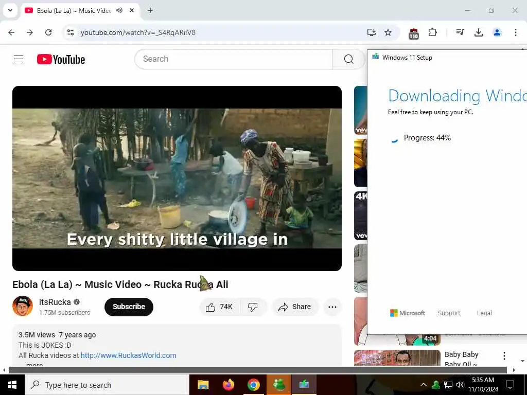Open Chrome three-dot menu
Viewport: 527px width, 395px height.
[x=515, y=32]
